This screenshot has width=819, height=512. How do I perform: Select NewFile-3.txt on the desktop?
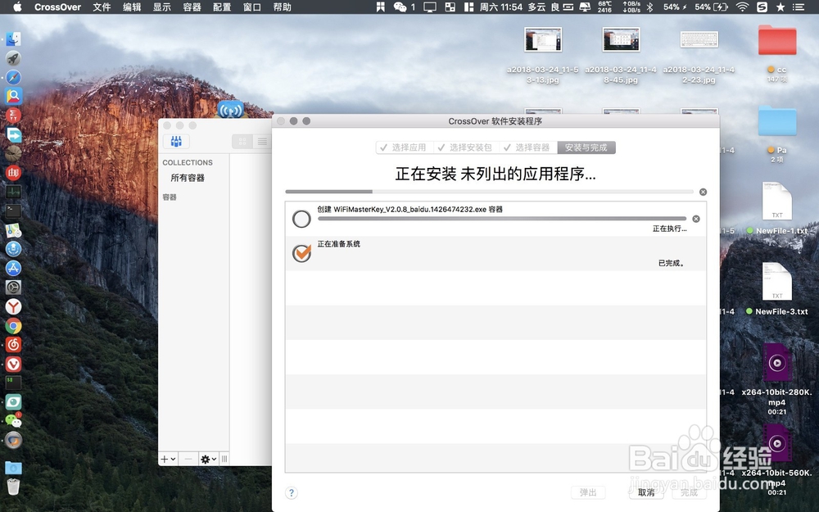[777, 282]
